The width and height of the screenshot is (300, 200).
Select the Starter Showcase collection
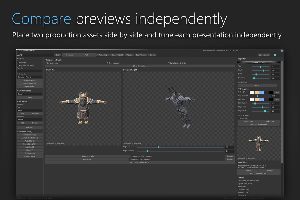coord(30,83)
